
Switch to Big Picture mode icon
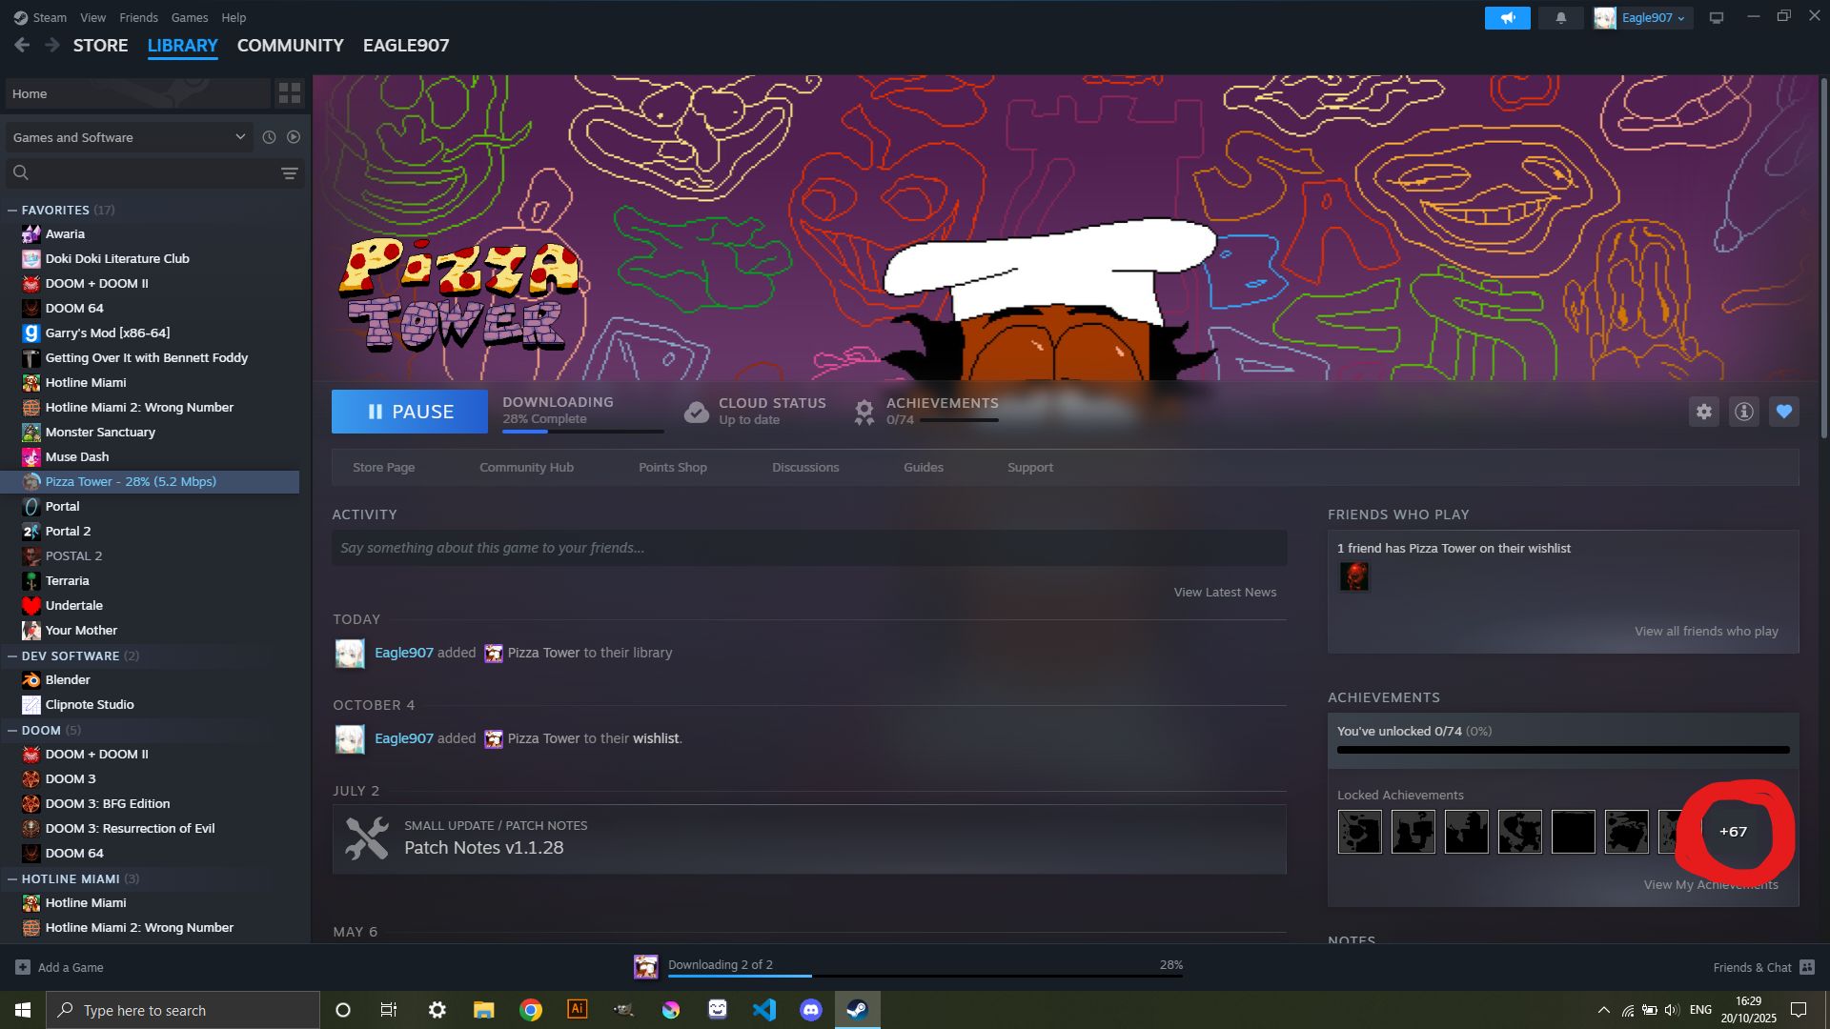pos(1717,18)
